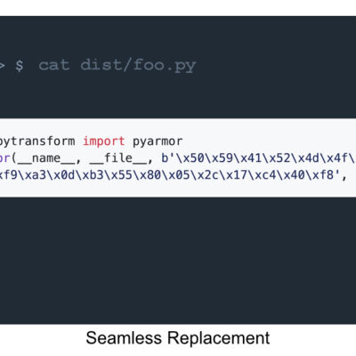Click the \x50 hex byte
This screenshot has width=356, height=356.
pyautogui.click(x=190, y=158)
